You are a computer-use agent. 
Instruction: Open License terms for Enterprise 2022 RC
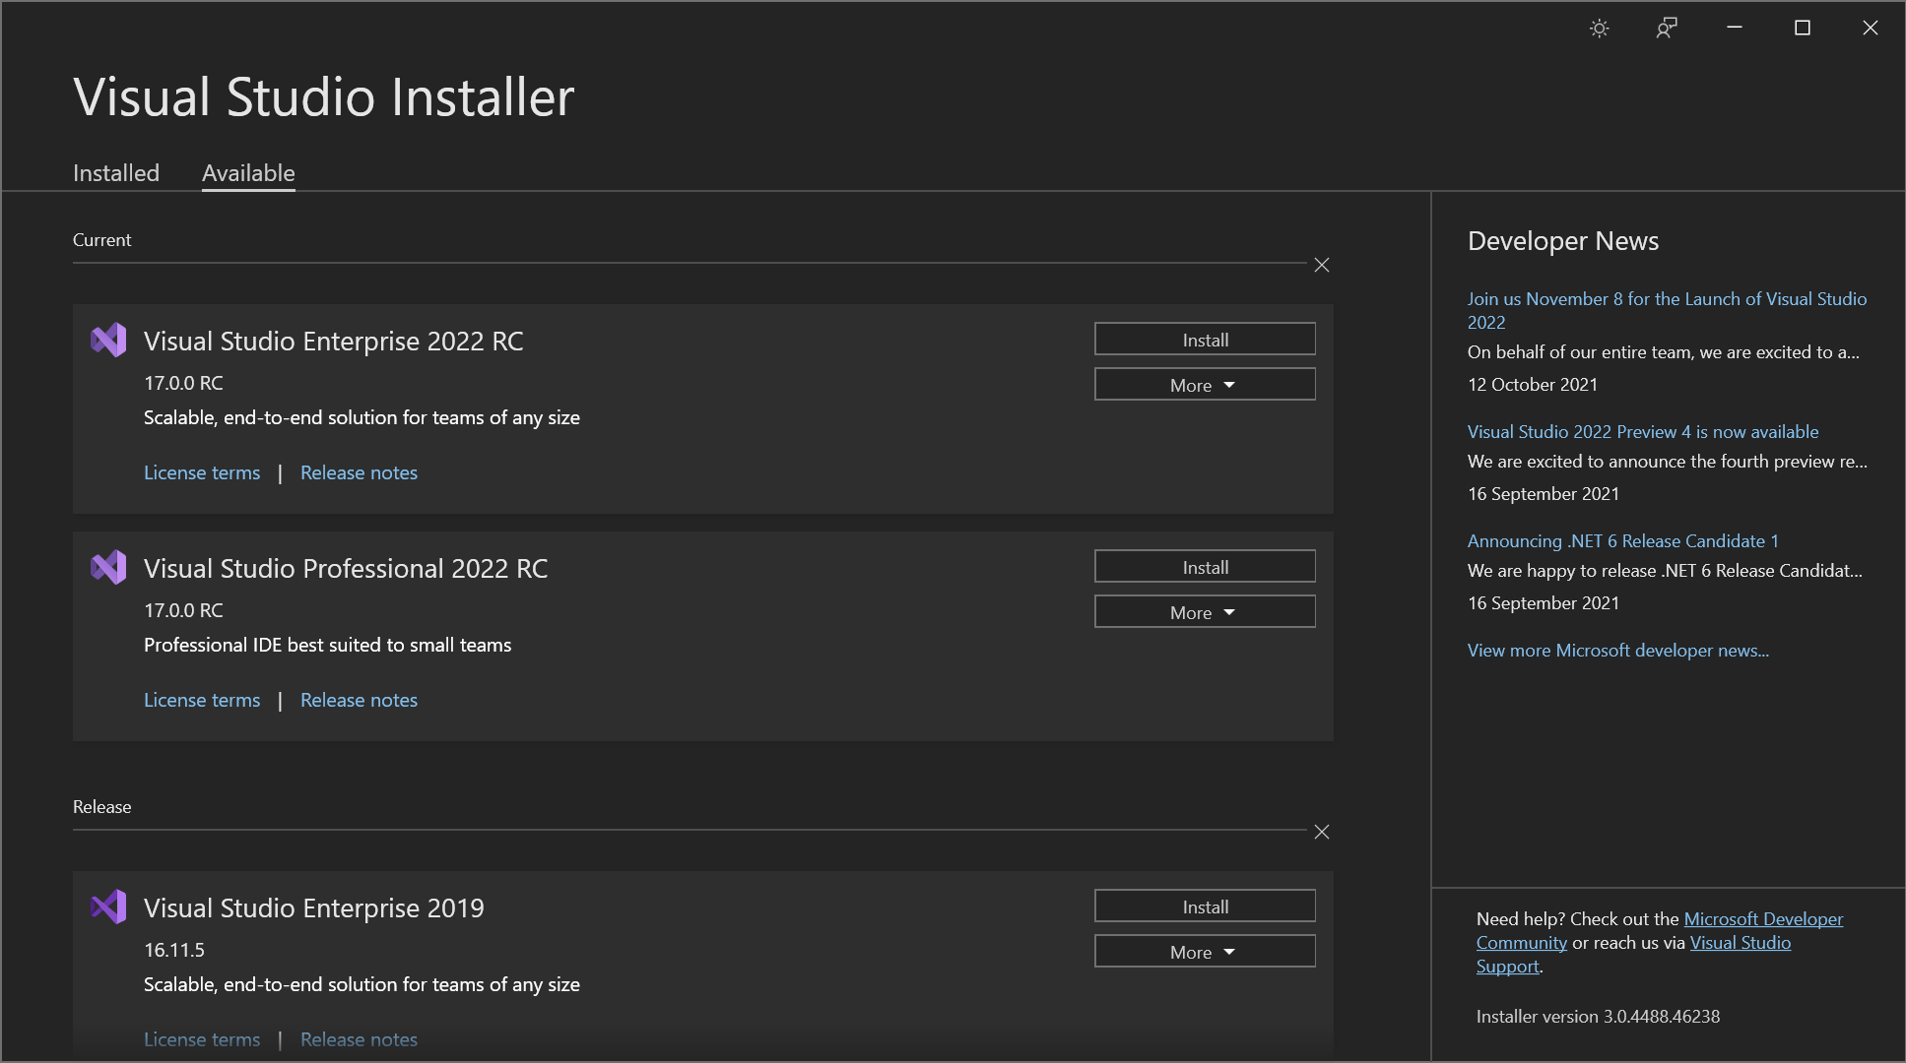point(202,472)
